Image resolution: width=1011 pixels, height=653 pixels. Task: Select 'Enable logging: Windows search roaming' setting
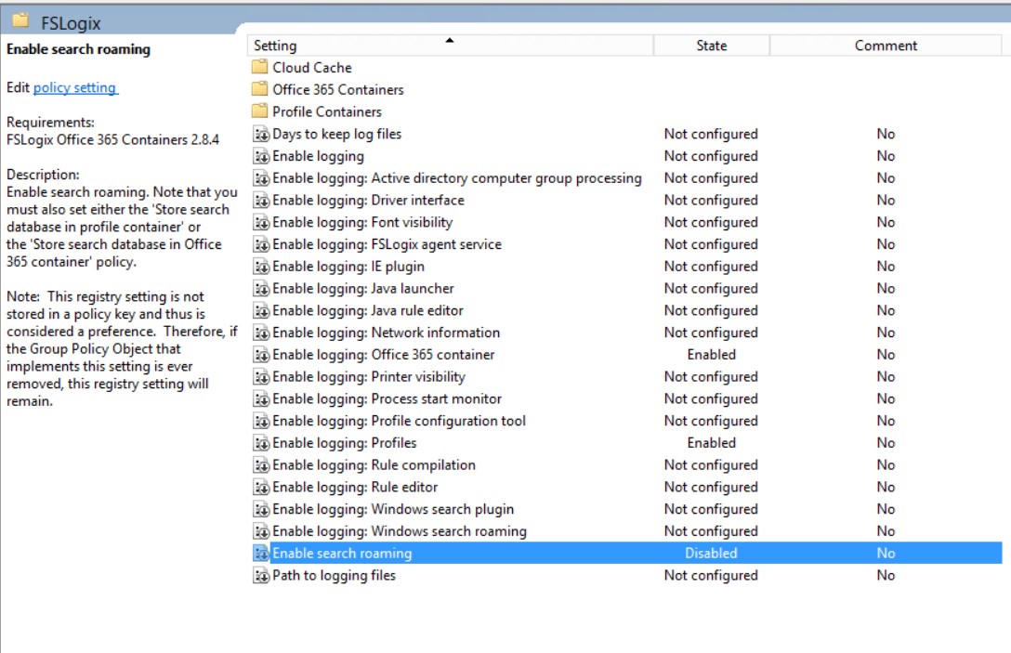tap(400, 531)
